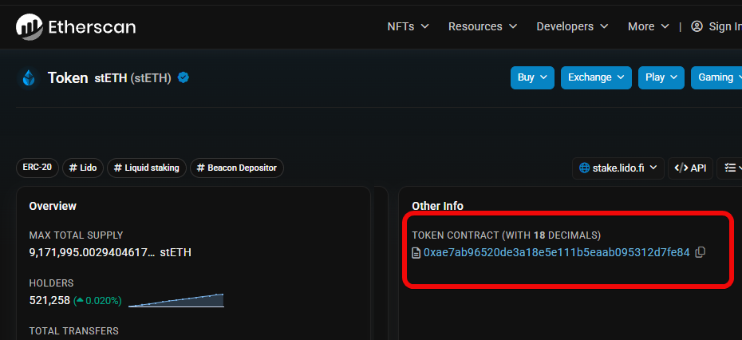Image resolution: width=742 pixels, height=340 pixels.
Task: Click the 521,258 holders count
Action: [x=49, y=301]
